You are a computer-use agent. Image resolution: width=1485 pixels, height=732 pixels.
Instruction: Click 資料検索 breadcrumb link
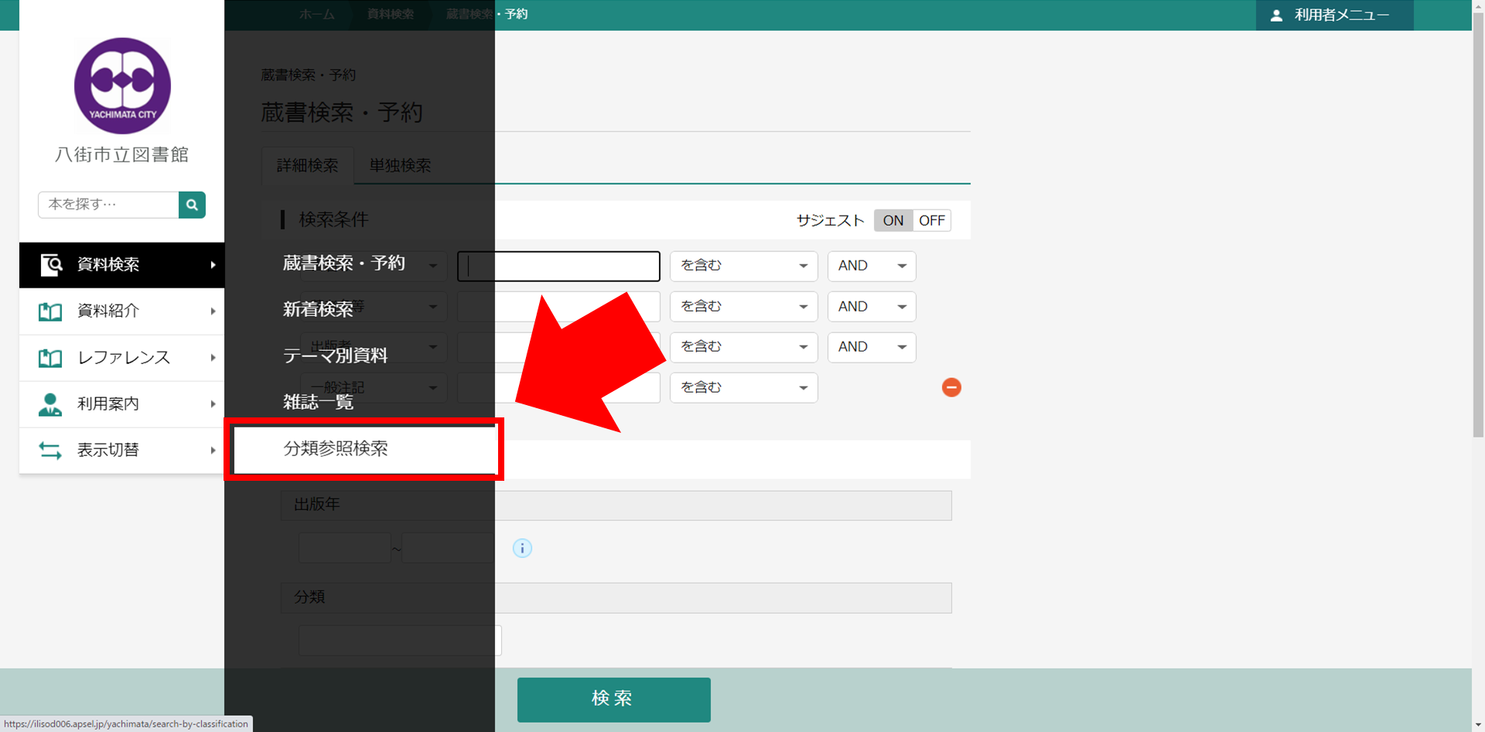tap(391, 15)
